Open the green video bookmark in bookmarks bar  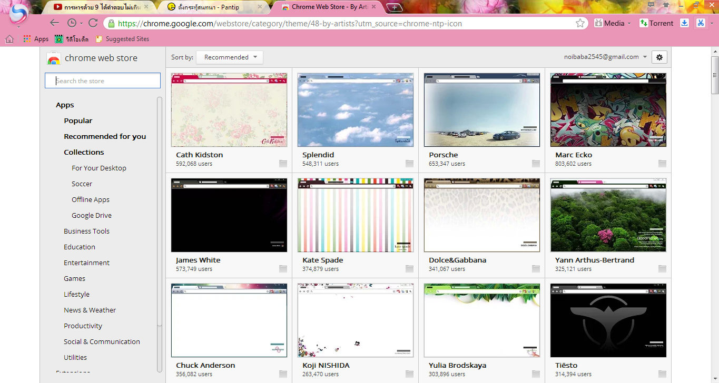(72, 39)
